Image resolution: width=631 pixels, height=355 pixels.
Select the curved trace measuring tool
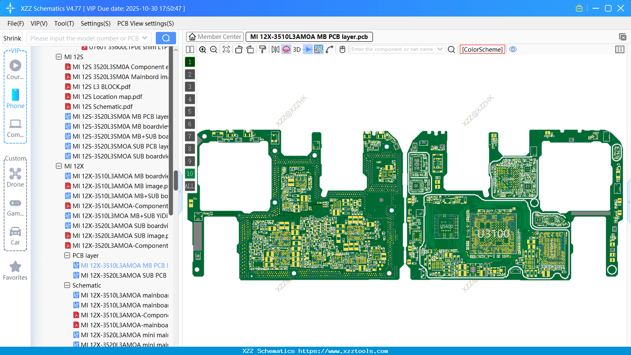point(330,49)
